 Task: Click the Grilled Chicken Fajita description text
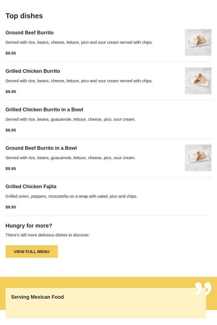[x=71, y=196]
